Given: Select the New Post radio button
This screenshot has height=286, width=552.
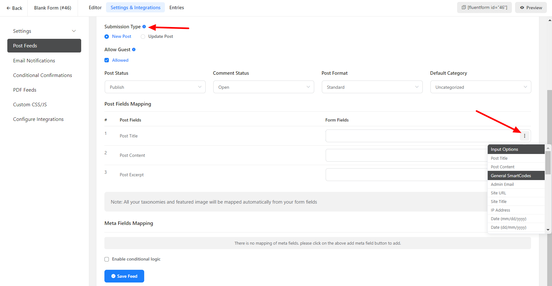Looking at the screenshot, I should pyautogui.click(x=107, y=37).
